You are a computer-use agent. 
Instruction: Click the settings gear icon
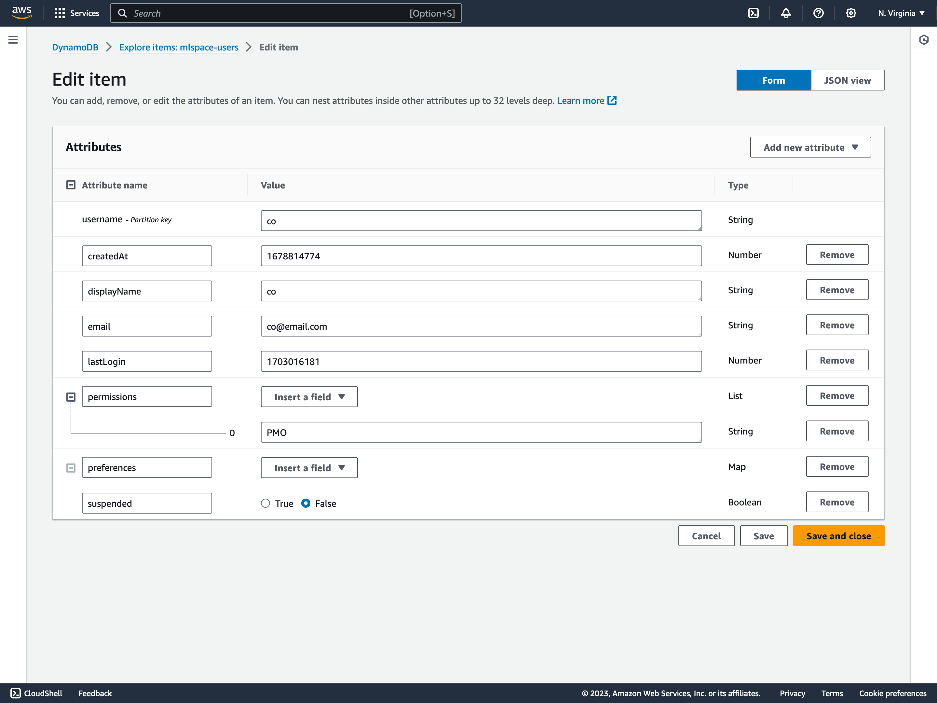[851, 13]
